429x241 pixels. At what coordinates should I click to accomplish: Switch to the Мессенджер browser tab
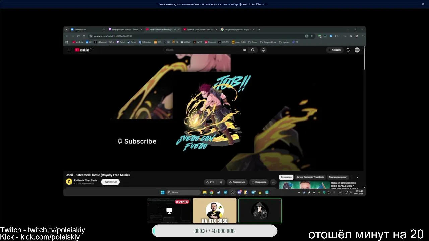[x=88, y=29]
